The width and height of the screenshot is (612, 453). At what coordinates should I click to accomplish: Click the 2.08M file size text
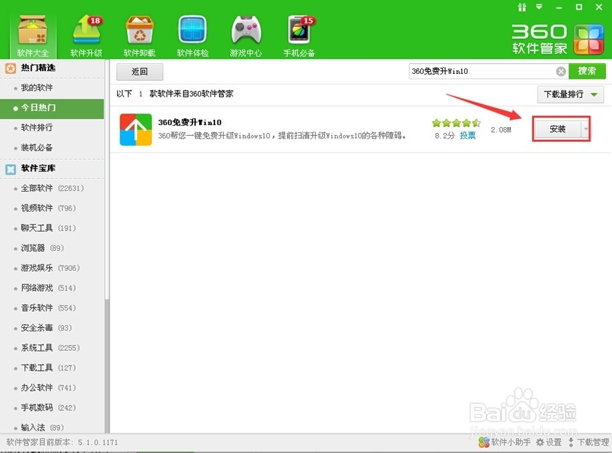[501, 130]
